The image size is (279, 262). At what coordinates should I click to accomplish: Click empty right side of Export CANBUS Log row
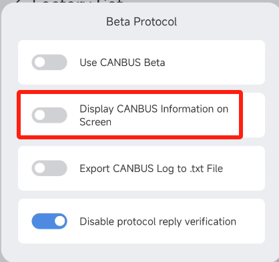(x=244, y=168)
